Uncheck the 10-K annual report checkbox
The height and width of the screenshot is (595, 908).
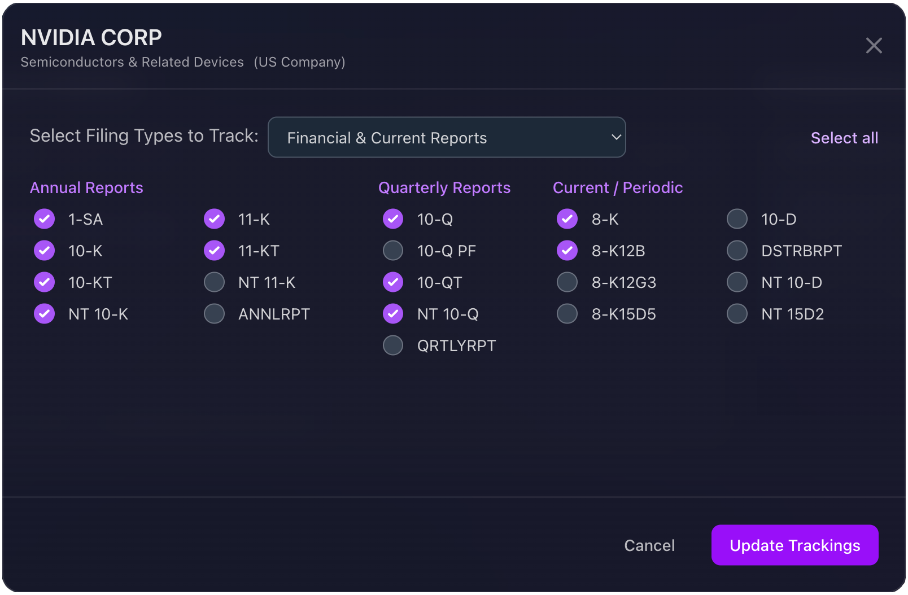point(45,251)
